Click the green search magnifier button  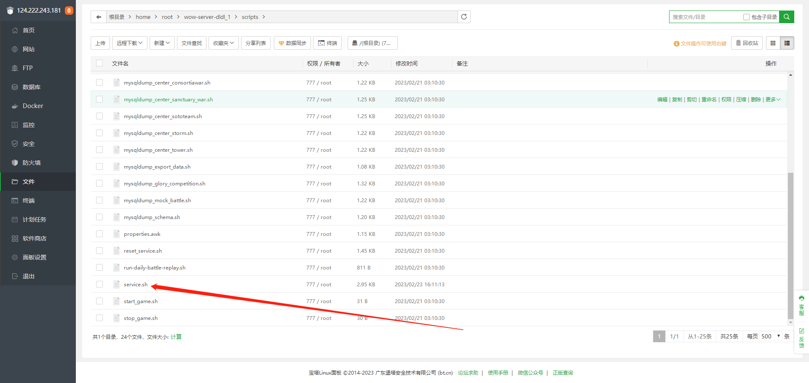pos(787,17)
